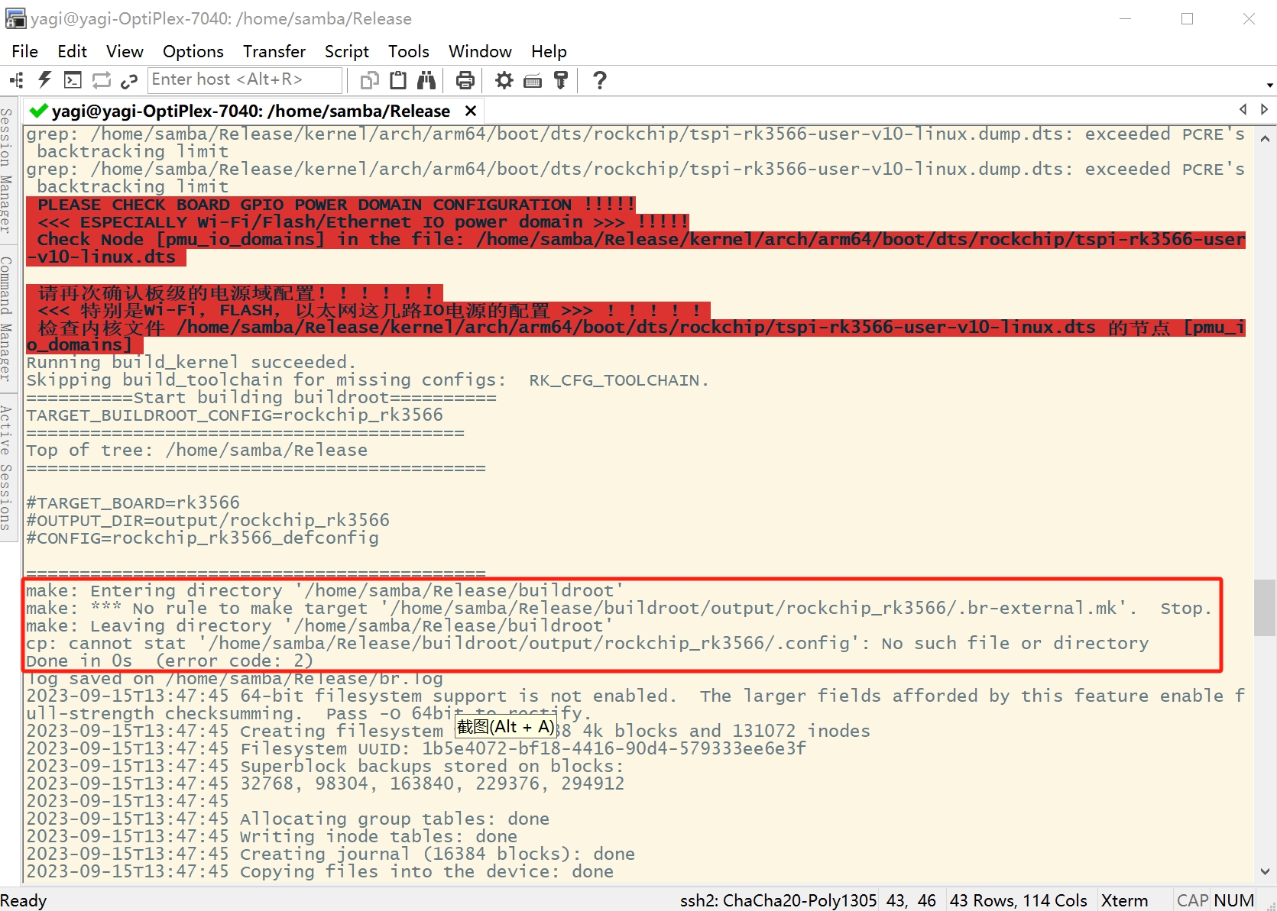Click the Print icon

tap(465, 80)
